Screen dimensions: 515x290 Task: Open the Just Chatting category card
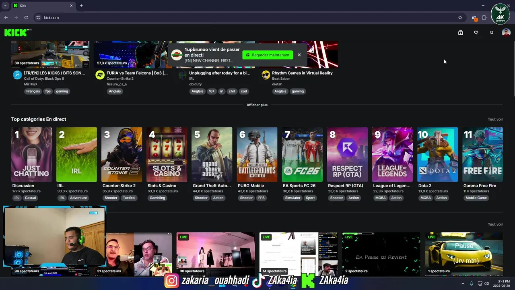(x=31, y=155)
